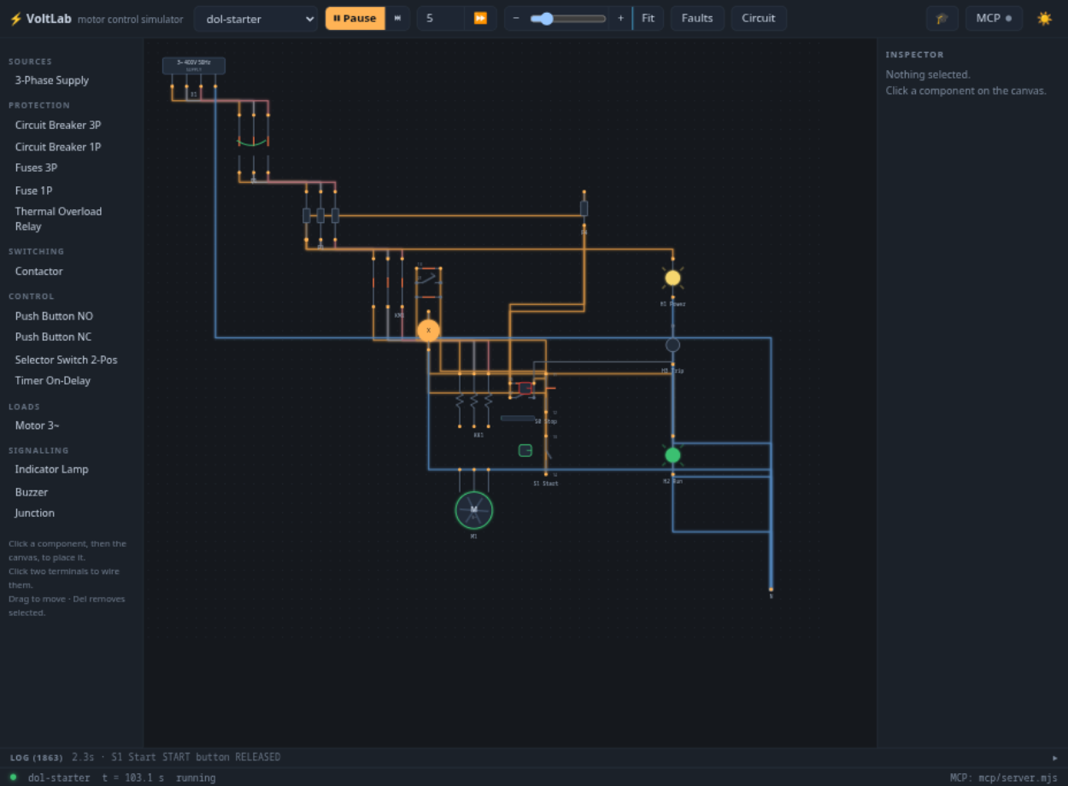The height and width of the screenshot is (786, 1068).
Task: Pick 3-Phase Supply from palette
Action: 52,80
